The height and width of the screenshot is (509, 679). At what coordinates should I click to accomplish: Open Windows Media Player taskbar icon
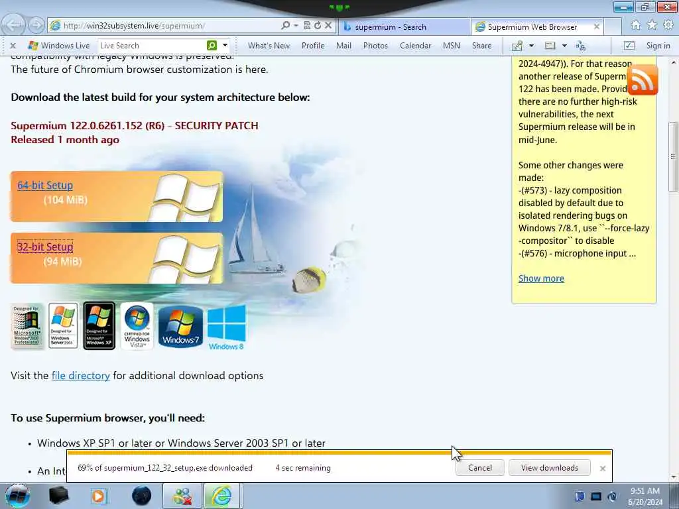click(99, 496)
